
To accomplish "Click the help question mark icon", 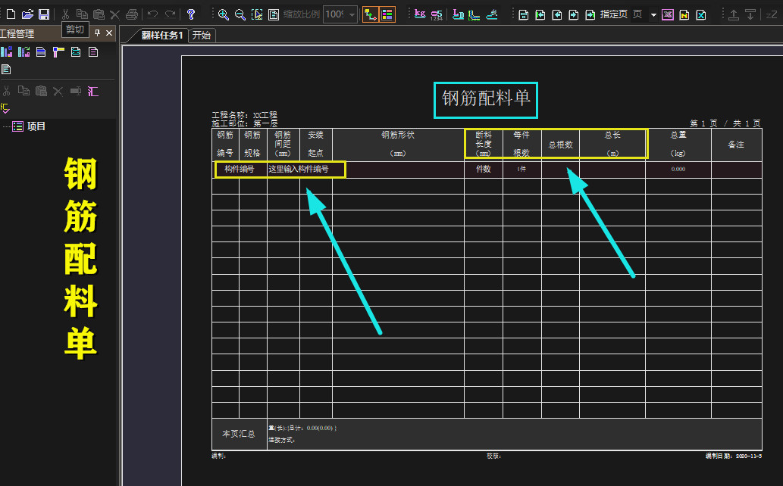I will pyautogui.click(x=192, y=14).
